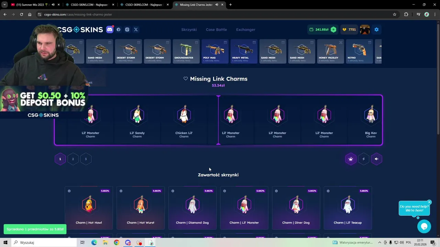Open Chrome profile avatar menu
Screen dimensions: 440x247
tap(427, 14)
